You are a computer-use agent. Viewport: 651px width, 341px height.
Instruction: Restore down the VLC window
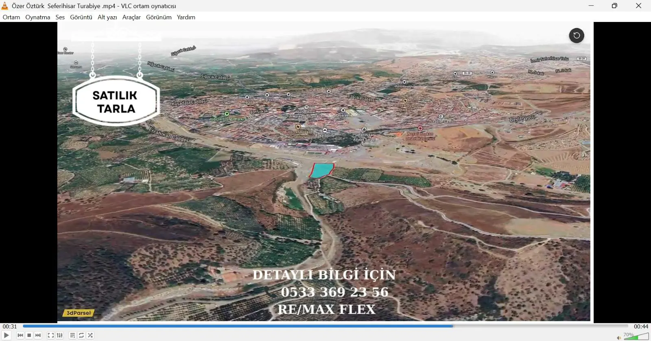615,6
